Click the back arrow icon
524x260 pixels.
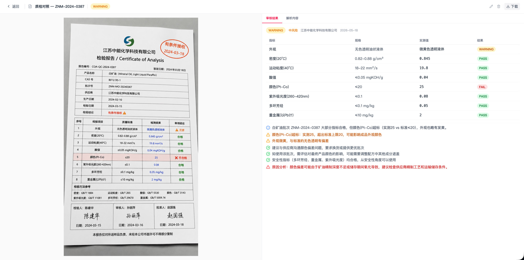coord(8,7)
